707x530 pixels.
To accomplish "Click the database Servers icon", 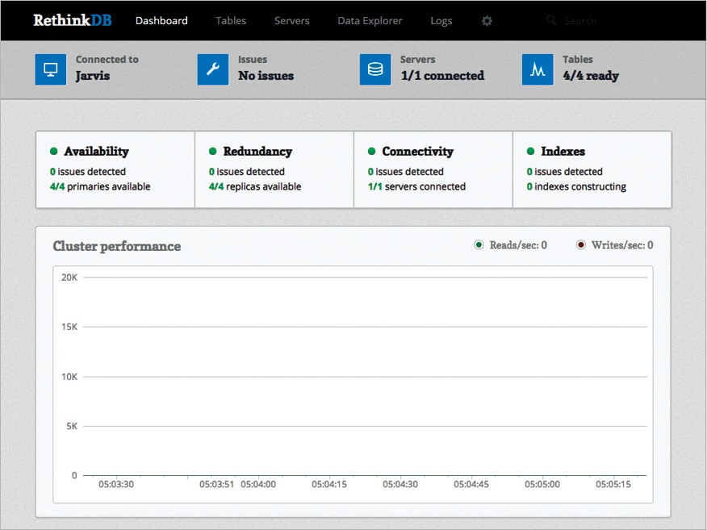I will pyautogui.click(x=375, y=69).
